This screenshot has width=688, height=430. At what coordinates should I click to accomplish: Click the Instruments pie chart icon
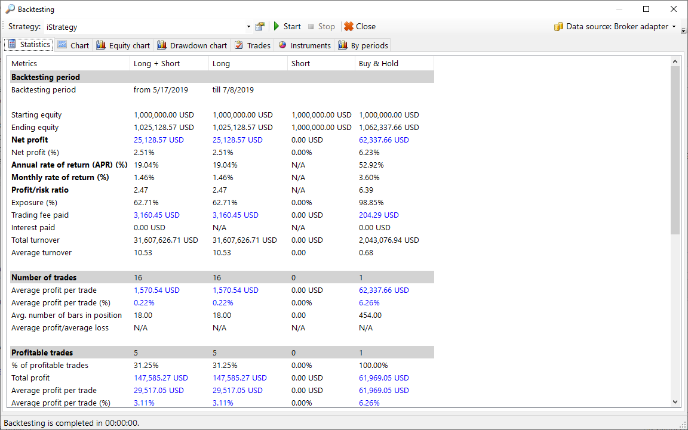282,45
